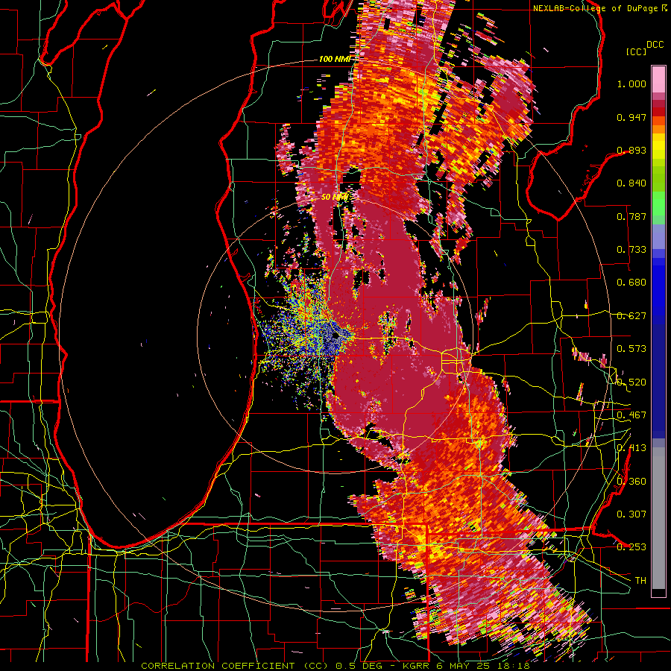Click the 0.307 value on the color scale
This screenshot has height=671, width=671.
point(631,514)
